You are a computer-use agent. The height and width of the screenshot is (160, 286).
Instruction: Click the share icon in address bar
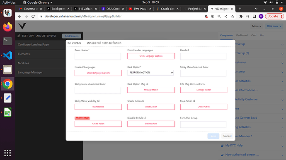click(226, 16)
